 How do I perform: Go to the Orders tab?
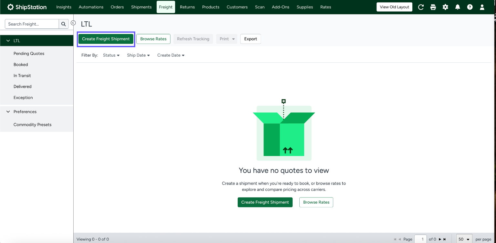pos(117,7)
